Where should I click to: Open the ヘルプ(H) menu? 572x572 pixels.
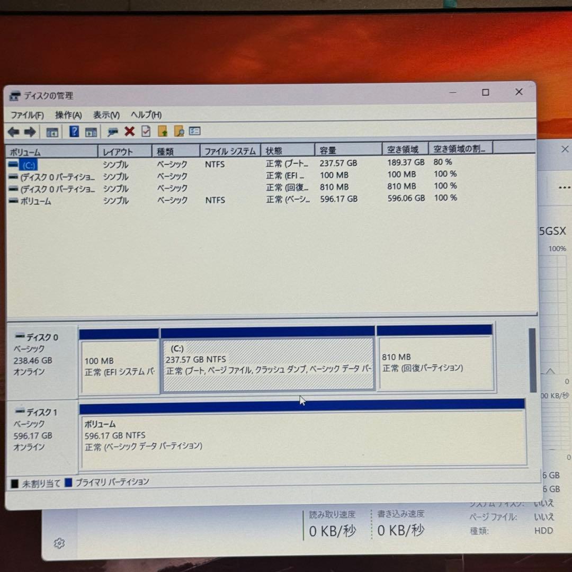point(146,114)
